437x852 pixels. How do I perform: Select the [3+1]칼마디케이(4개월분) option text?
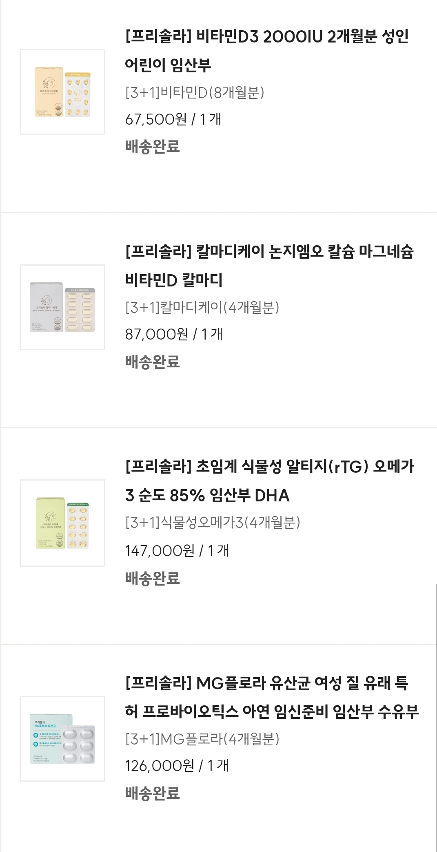(202, 307)
